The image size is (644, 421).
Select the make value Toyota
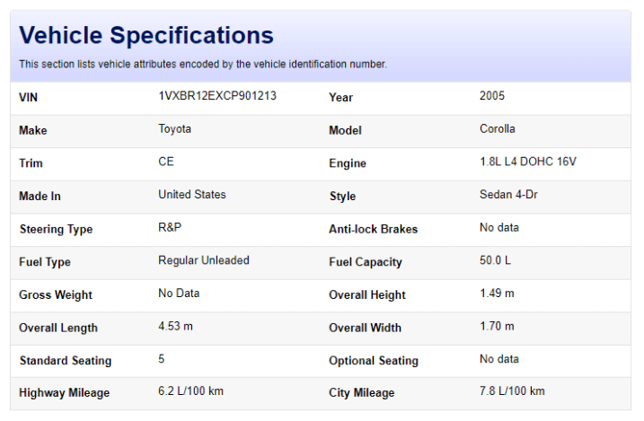pos(174,129)
